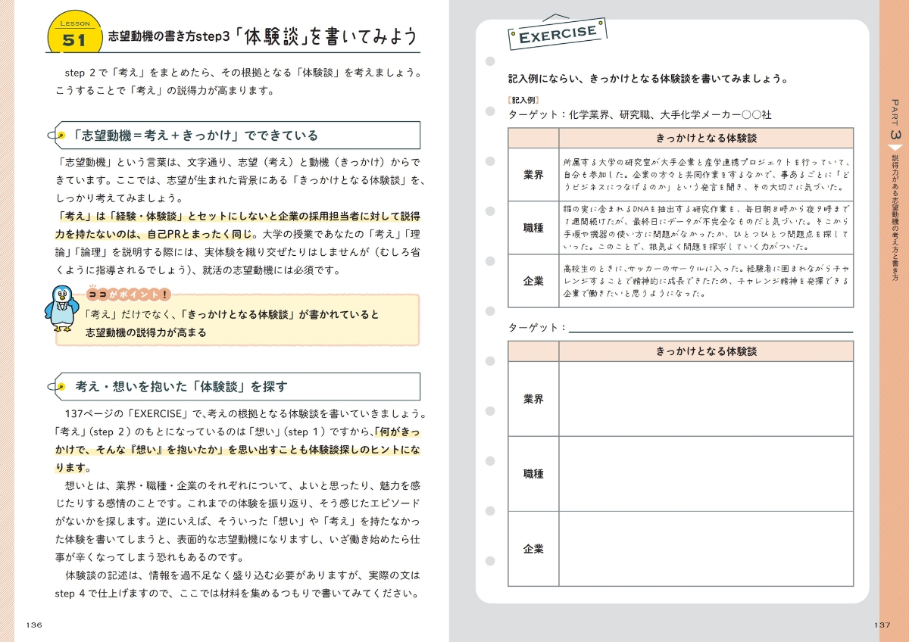Click instruction 記入例にならい、きっかけとなる体験談を書いてみましょう
The height and width of the screenshot is (642, 909).
[648, 79]
